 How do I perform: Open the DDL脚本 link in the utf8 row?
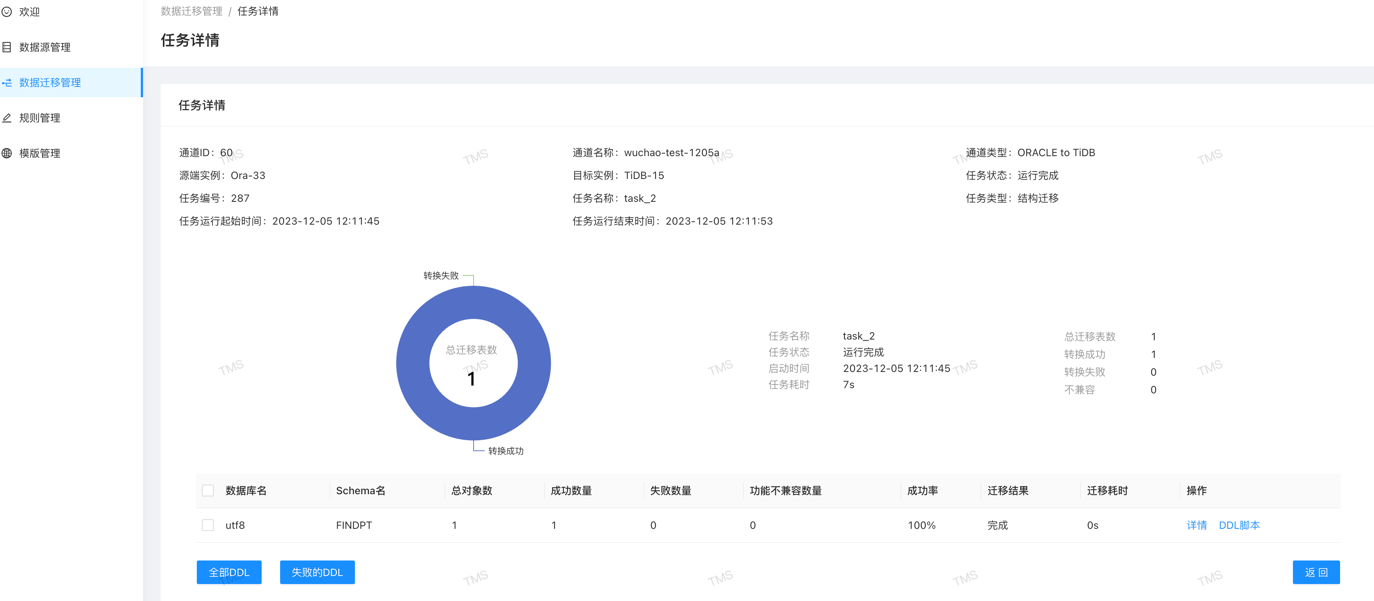[1239, 525]
